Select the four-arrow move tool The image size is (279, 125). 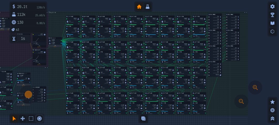22,119
